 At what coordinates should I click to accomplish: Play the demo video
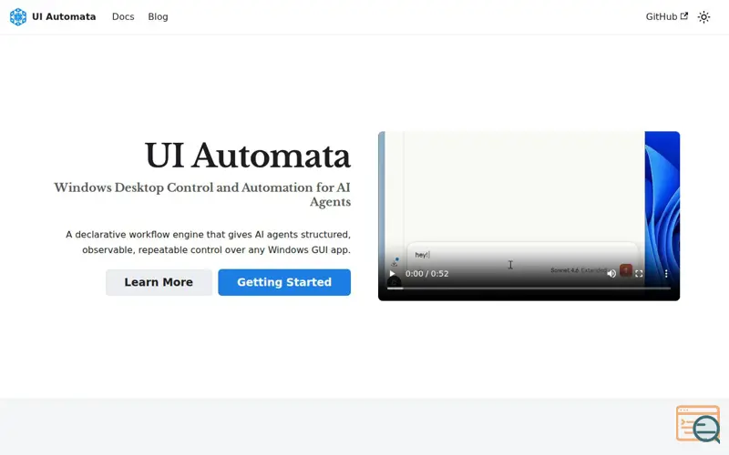tap(393, 274)
